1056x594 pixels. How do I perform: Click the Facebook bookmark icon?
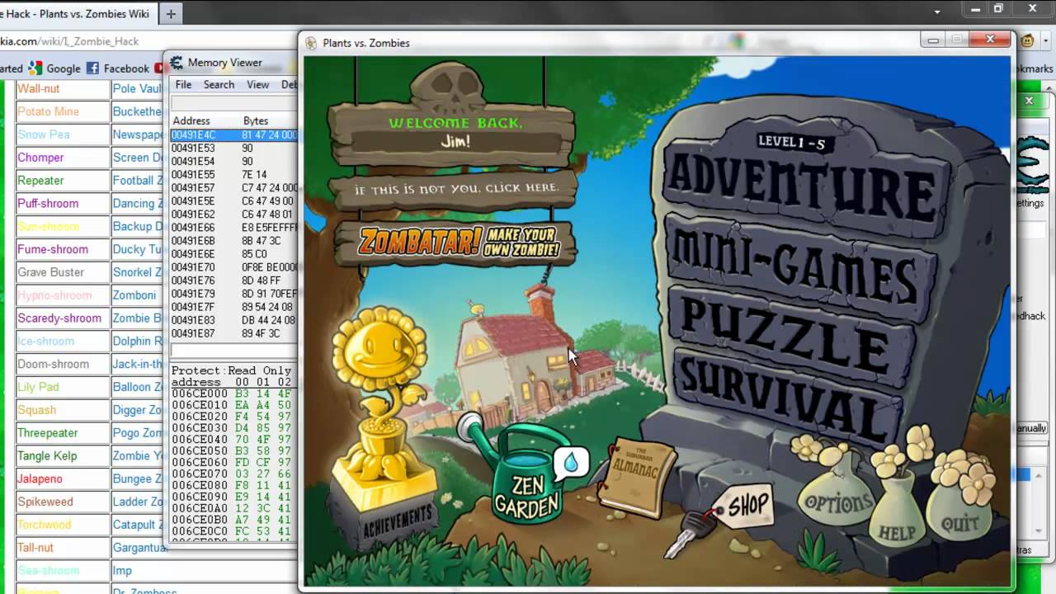coord(92,68)
